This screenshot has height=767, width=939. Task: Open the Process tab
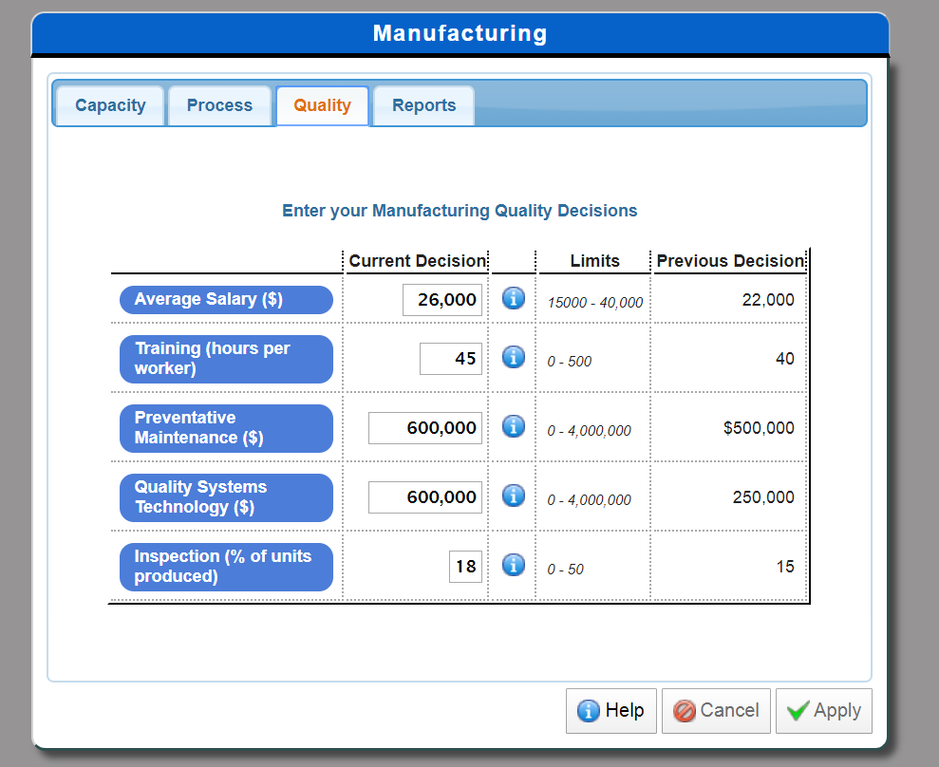coord(219,105)
